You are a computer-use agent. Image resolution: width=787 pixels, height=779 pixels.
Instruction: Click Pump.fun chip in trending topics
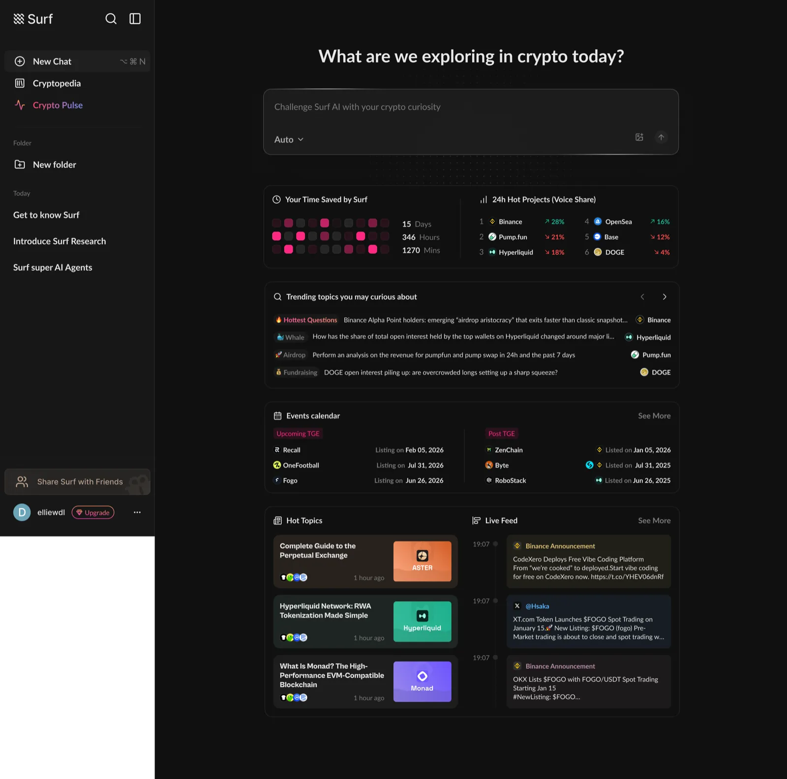tap(651, 355)
